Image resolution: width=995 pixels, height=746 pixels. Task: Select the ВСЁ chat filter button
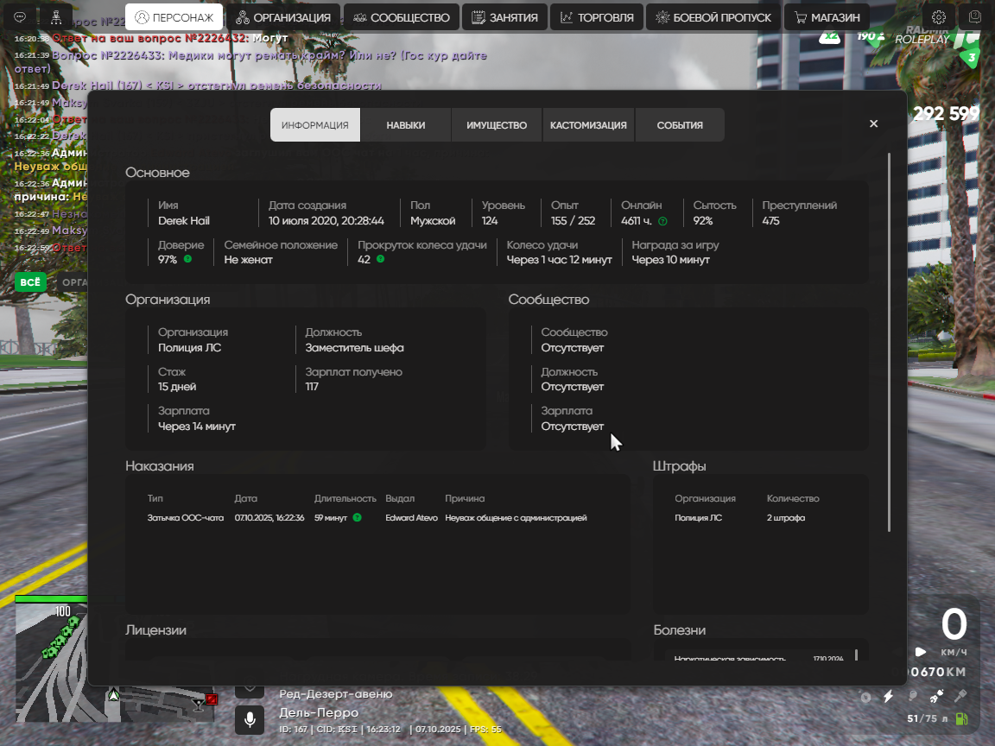click(30, 282)
